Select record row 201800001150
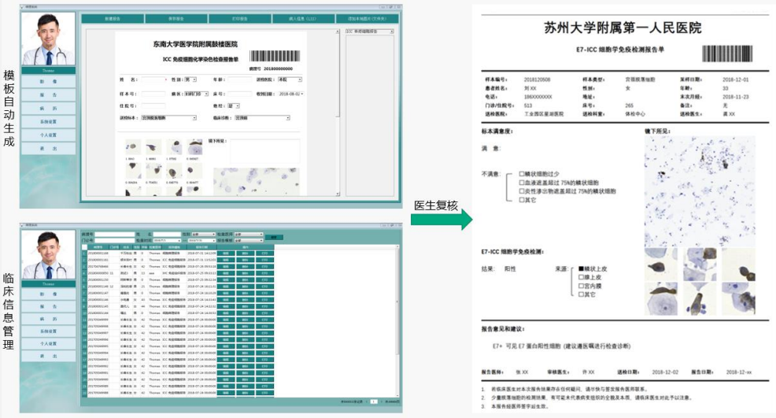The image size is (776, 418). coord(178,279)
